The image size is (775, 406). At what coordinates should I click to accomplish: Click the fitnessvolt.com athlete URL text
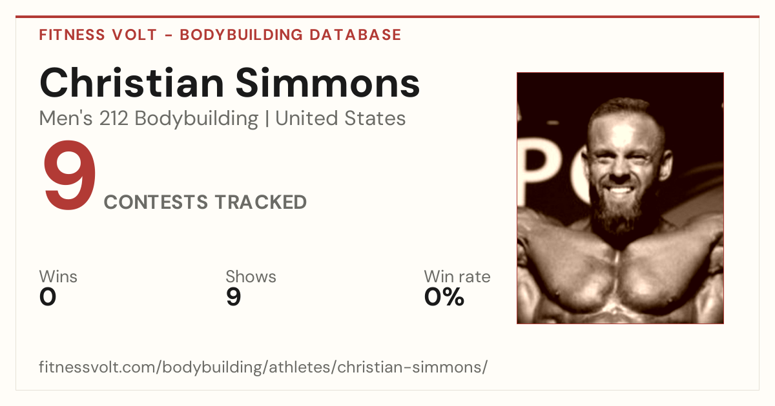point(263,367)
